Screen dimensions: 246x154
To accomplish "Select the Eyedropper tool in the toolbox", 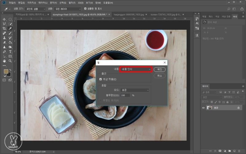I will [10, 28].
